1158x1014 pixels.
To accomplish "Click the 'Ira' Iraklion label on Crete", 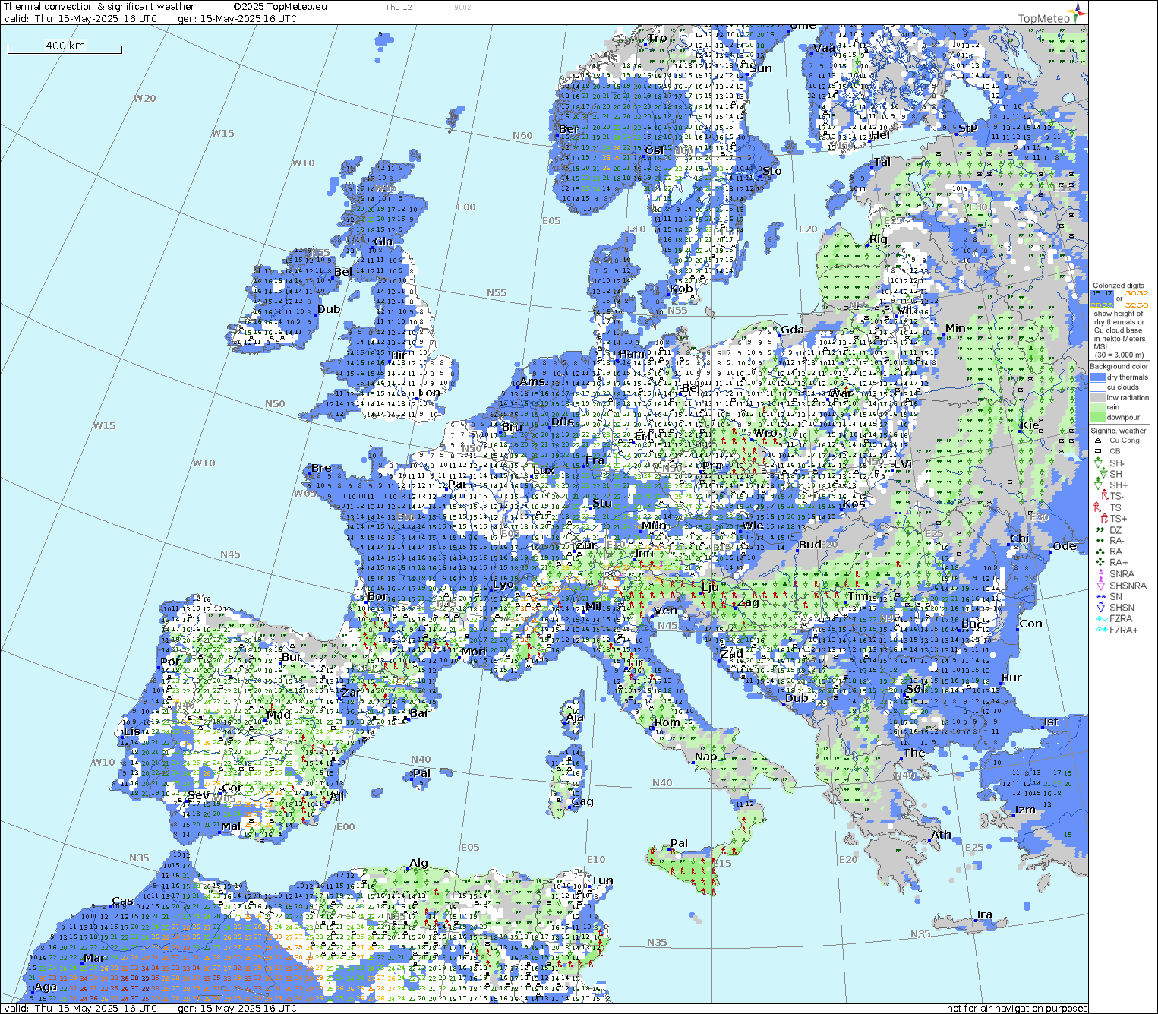I will click(984, 914).
